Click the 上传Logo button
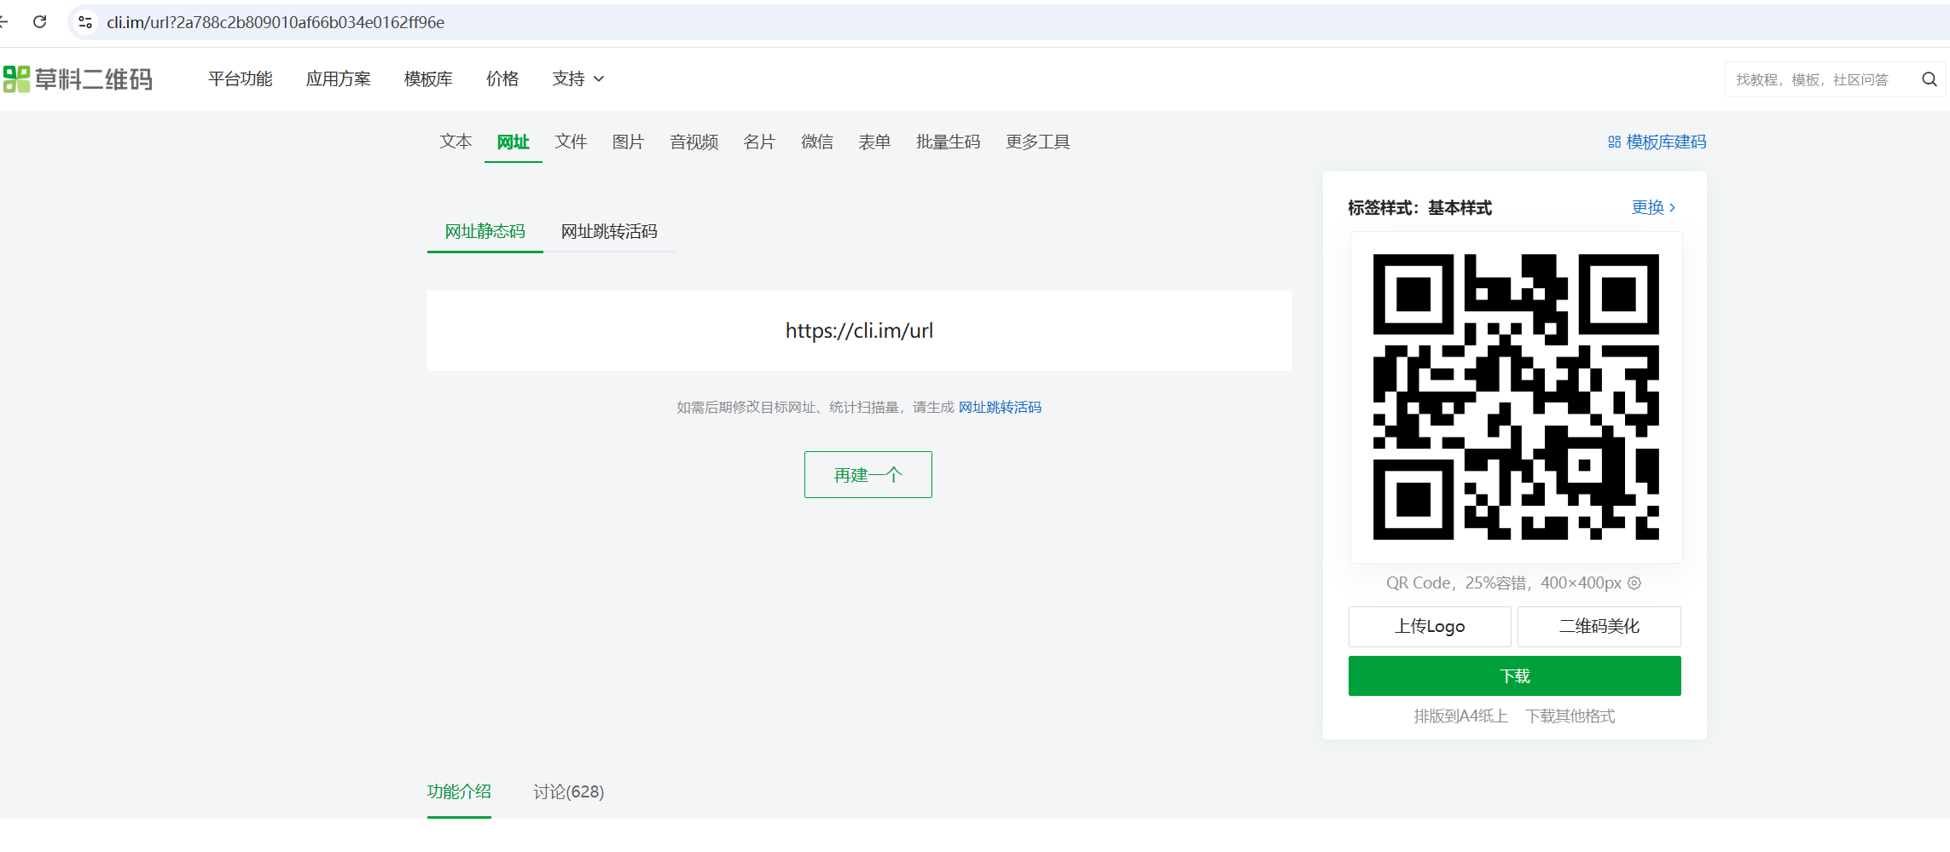This screenshot has height=852, width=1950. pyautogui.click(x=1430, y=627)
